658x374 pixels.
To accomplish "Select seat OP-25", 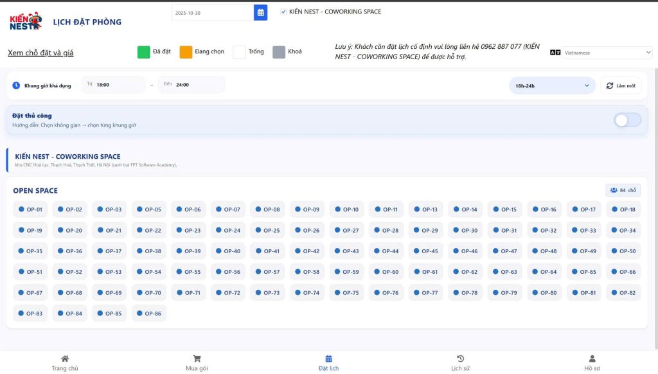I will [x=267, y=230].
